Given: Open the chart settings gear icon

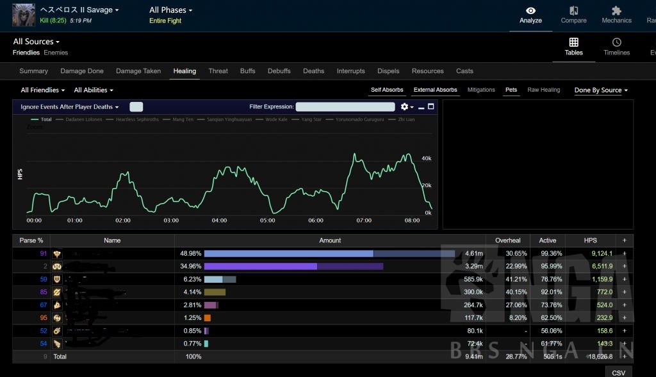Looking at the screenshot, I should (x=405, y=107).
